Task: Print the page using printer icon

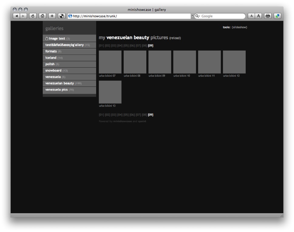Action: [268, 16]
